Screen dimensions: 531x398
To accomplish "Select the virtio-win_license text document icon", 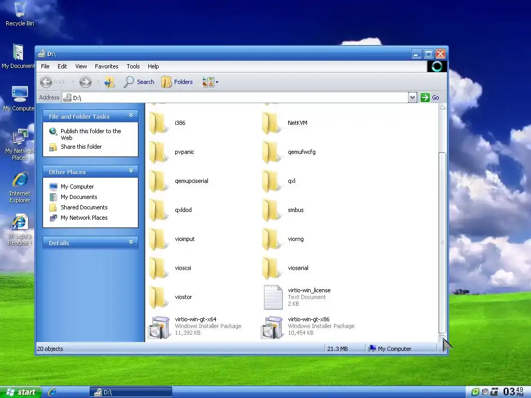I will coord(273,297).
